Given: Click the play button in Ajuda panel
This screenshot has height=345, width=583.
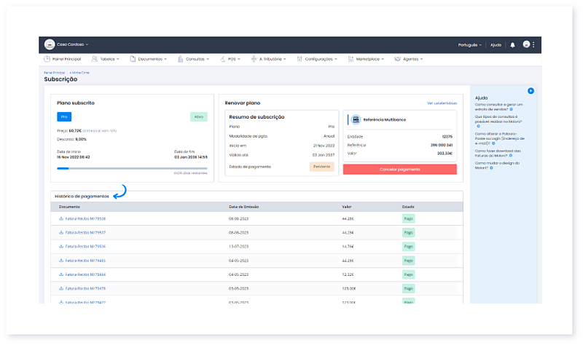Looking at the screenshot, I should coord(531,91).
